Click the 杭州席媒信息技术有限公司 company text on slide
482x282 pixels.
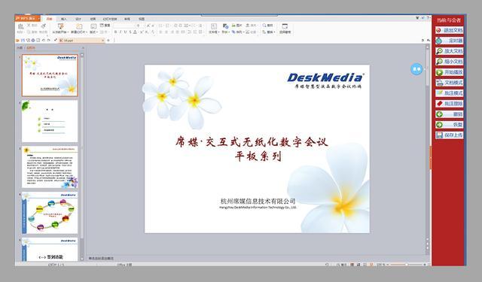click(x=258, y=202)
